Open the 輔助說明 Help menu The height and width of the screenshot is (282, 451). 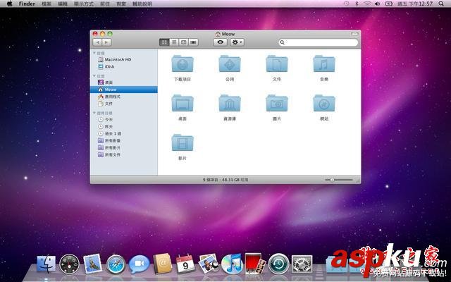(142, 4)
